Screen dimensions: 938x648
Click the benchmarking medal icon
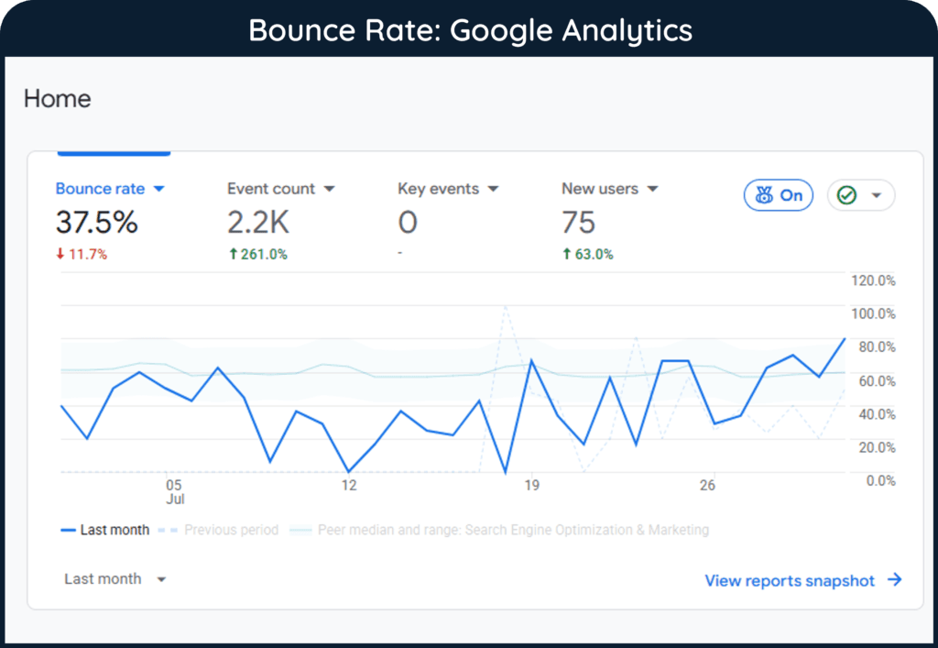tap(764, 195)
